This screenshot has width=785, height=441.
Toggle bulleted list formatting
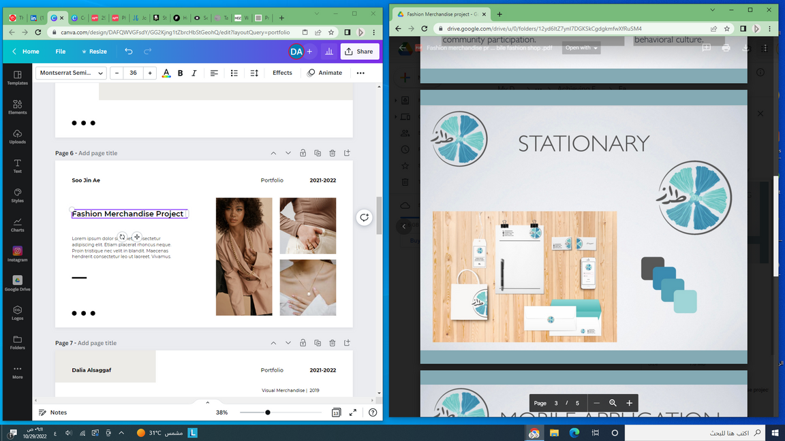click(234, 73)
